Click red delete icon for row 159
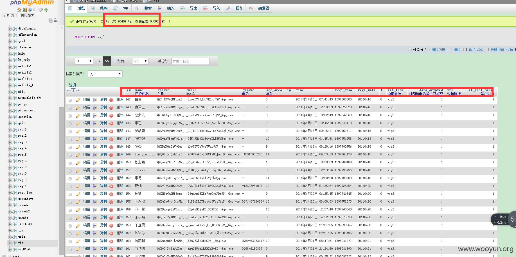This screenshot has height=257, width=516. [x=111, y=233]
